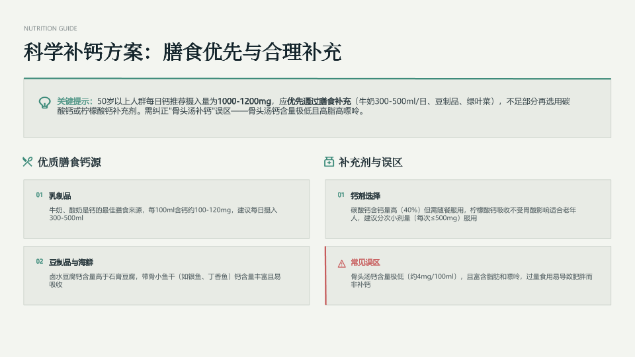
Task: Click the 乳制品 card title
Action: [x=60, y=196]
